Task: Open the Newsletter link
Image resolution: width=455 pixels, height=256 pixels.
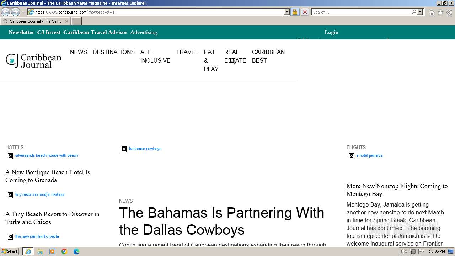Action: [21, 32]
